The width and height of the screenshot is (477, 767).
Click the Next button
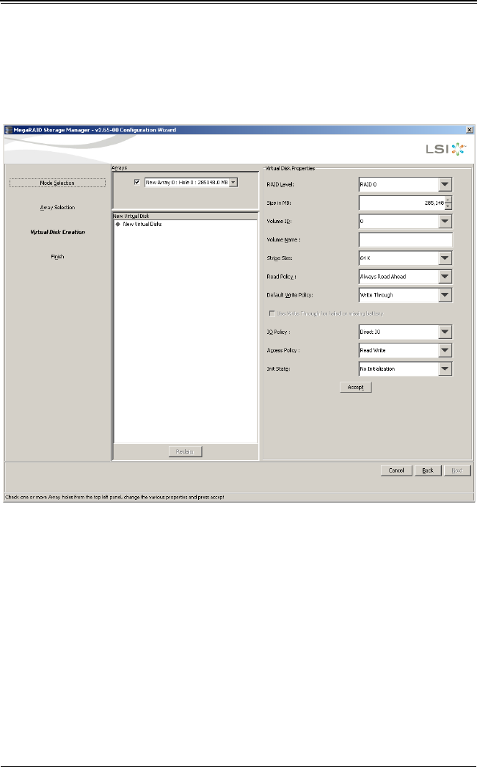pyautogui.click(x=457, y=470)
